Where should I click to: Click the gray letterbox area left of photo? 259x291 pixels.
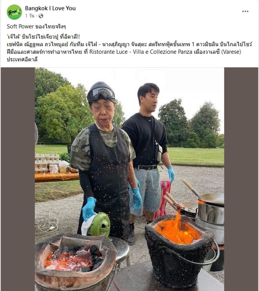[18, 179]
